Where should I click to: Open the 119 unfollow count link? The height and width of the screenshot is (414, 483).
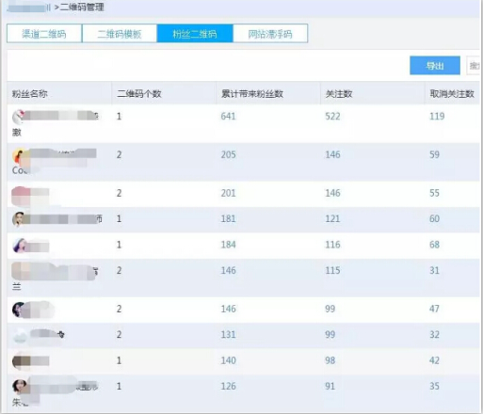click(x=437, y=117)
